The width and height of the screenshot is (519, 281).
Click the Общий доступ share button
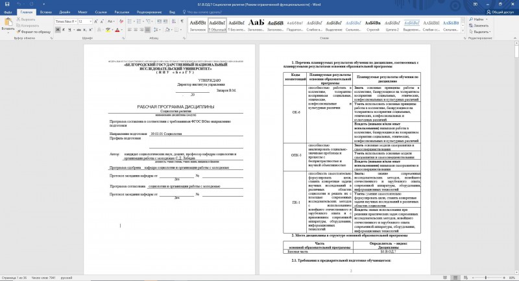[x=500, y=12]
